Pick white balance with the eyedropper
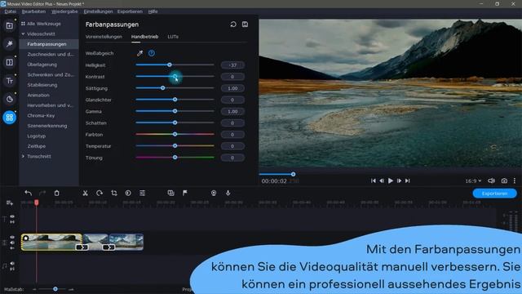This screenshot has width=522, height=294. (139, 53)
